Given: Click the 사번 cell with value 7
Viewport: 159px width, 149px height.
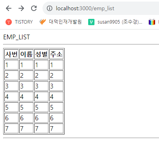Looking at the screenshot, I should click(11, 129).
